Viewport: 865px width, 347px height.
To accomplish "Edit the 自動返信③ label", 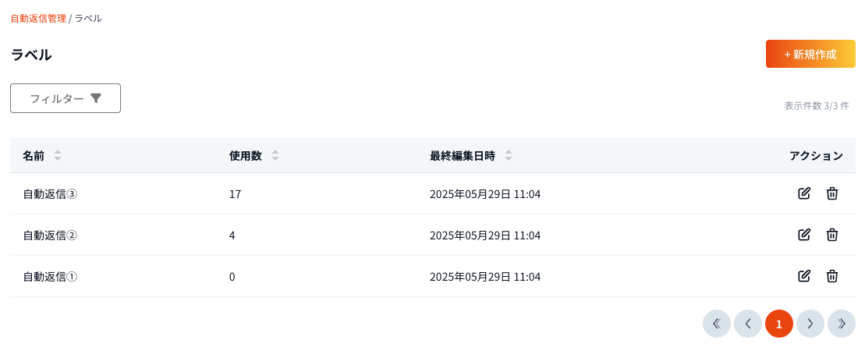I will tap(804, 193).
